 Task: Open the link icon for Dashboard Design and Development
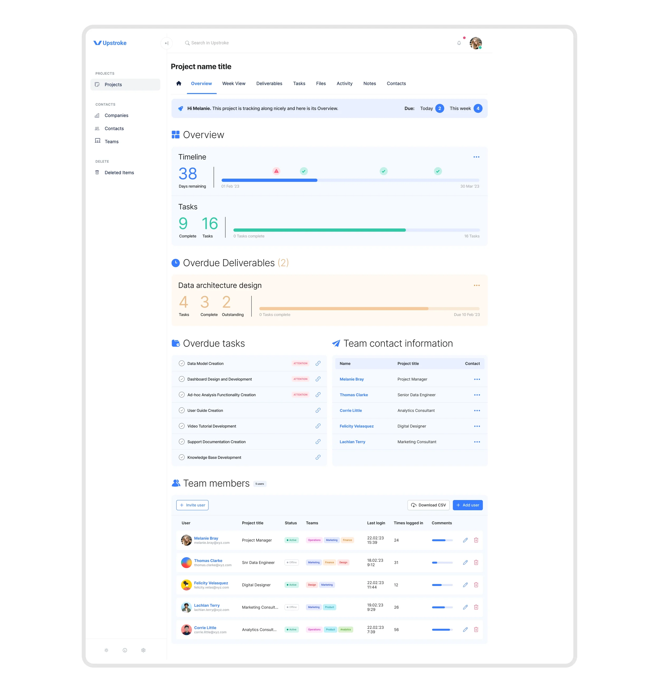318,379
